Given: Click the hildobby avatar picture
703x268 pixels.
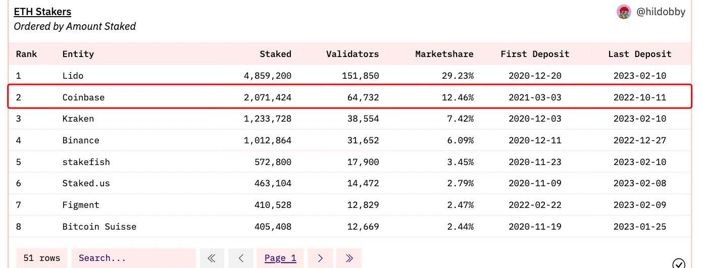Looking at the screenshot, I should click(624, 12).
